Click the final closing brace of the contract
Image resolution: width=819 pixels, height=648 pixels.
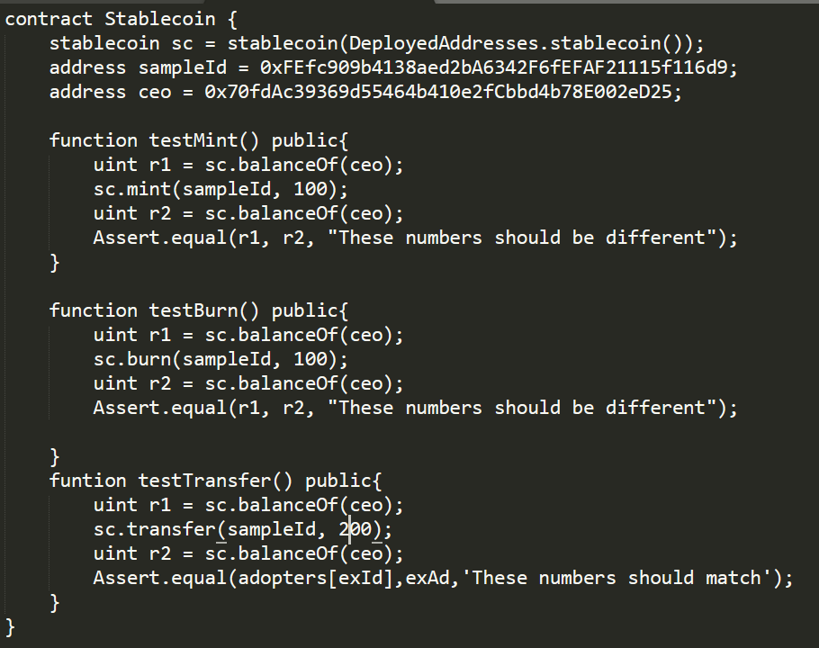click(x=10, y=626)
